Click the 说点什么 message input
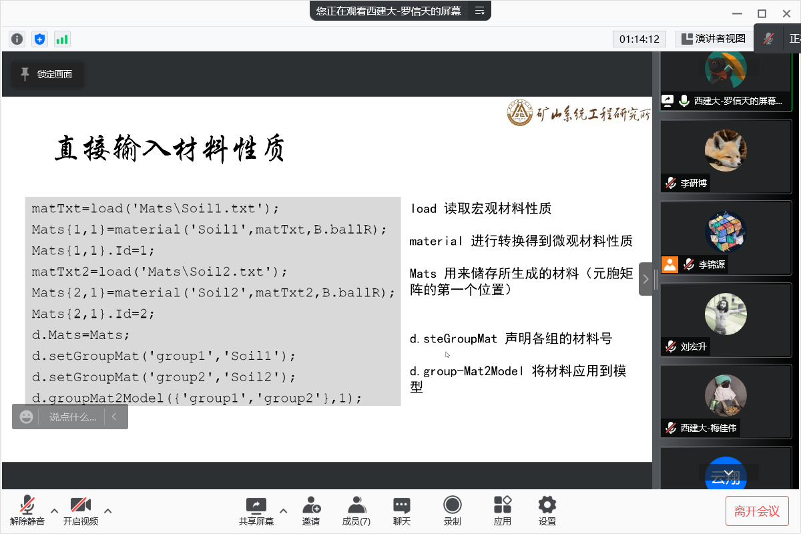 pos(72,417)
